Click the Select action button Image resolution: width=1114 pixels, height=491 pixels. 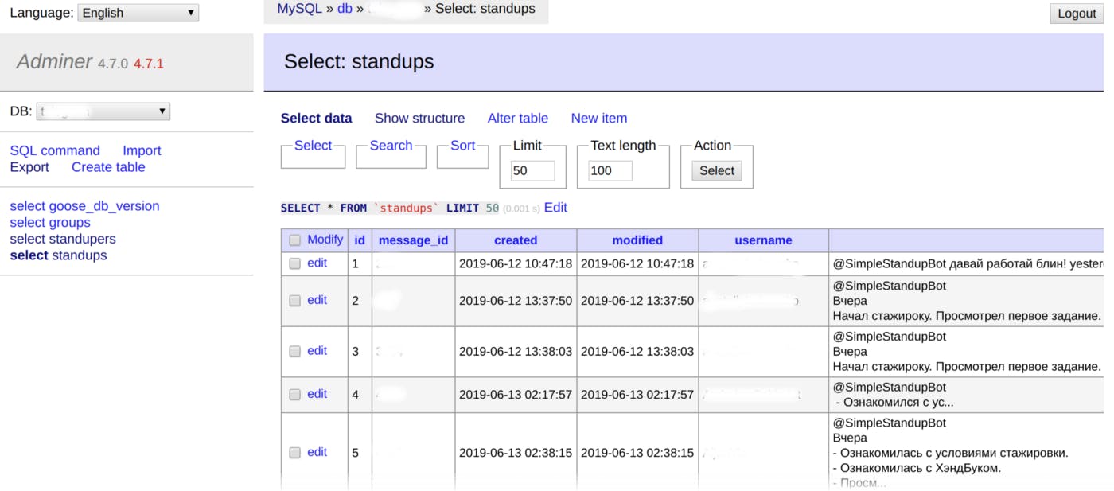click(717, 170)
